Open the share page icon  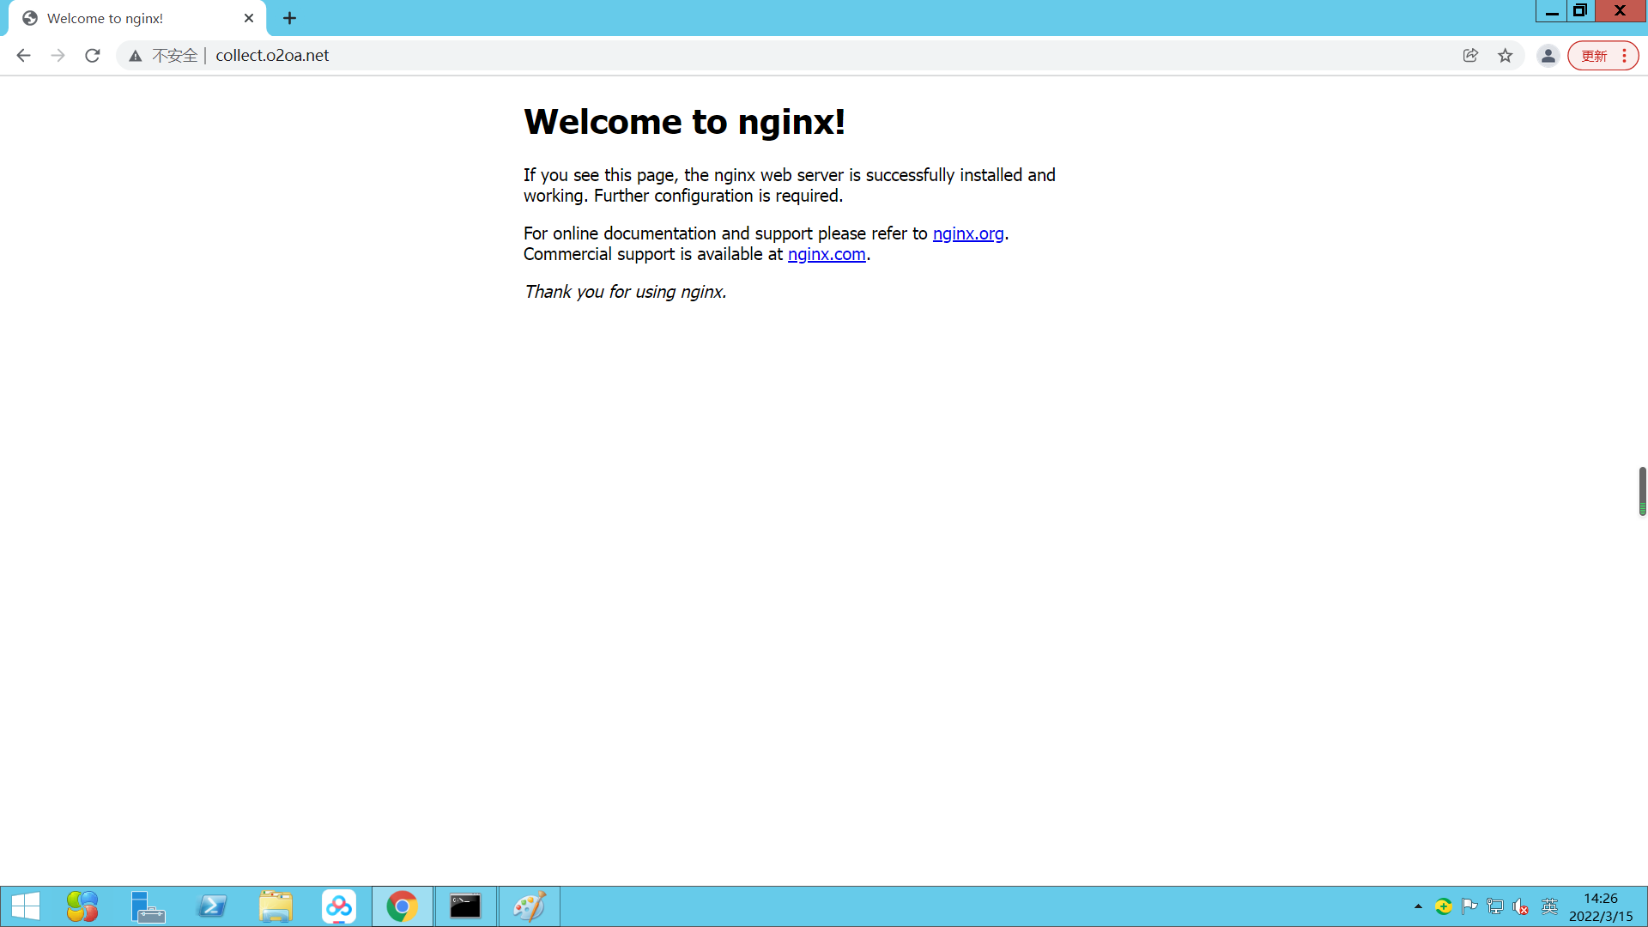pos(1470,56)
